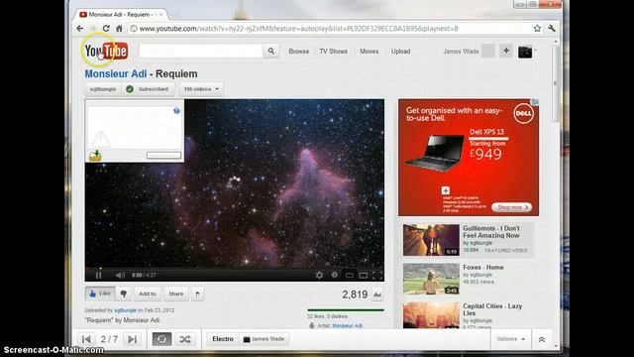Viewport: 634px width, 357px height.
Task: Open AdChoices icon on Dell ad
Action: click(535, 102)
